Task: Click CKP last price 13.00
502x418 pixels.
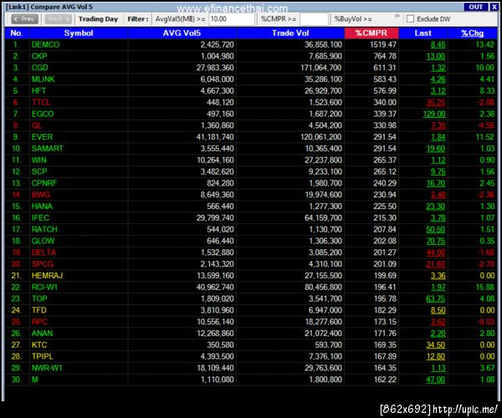Action: coord(436,56)
